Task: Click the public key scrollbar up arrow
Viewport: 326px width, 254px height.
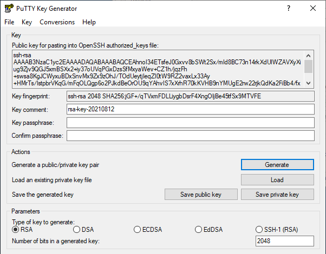Action: (x=309, y=56)
